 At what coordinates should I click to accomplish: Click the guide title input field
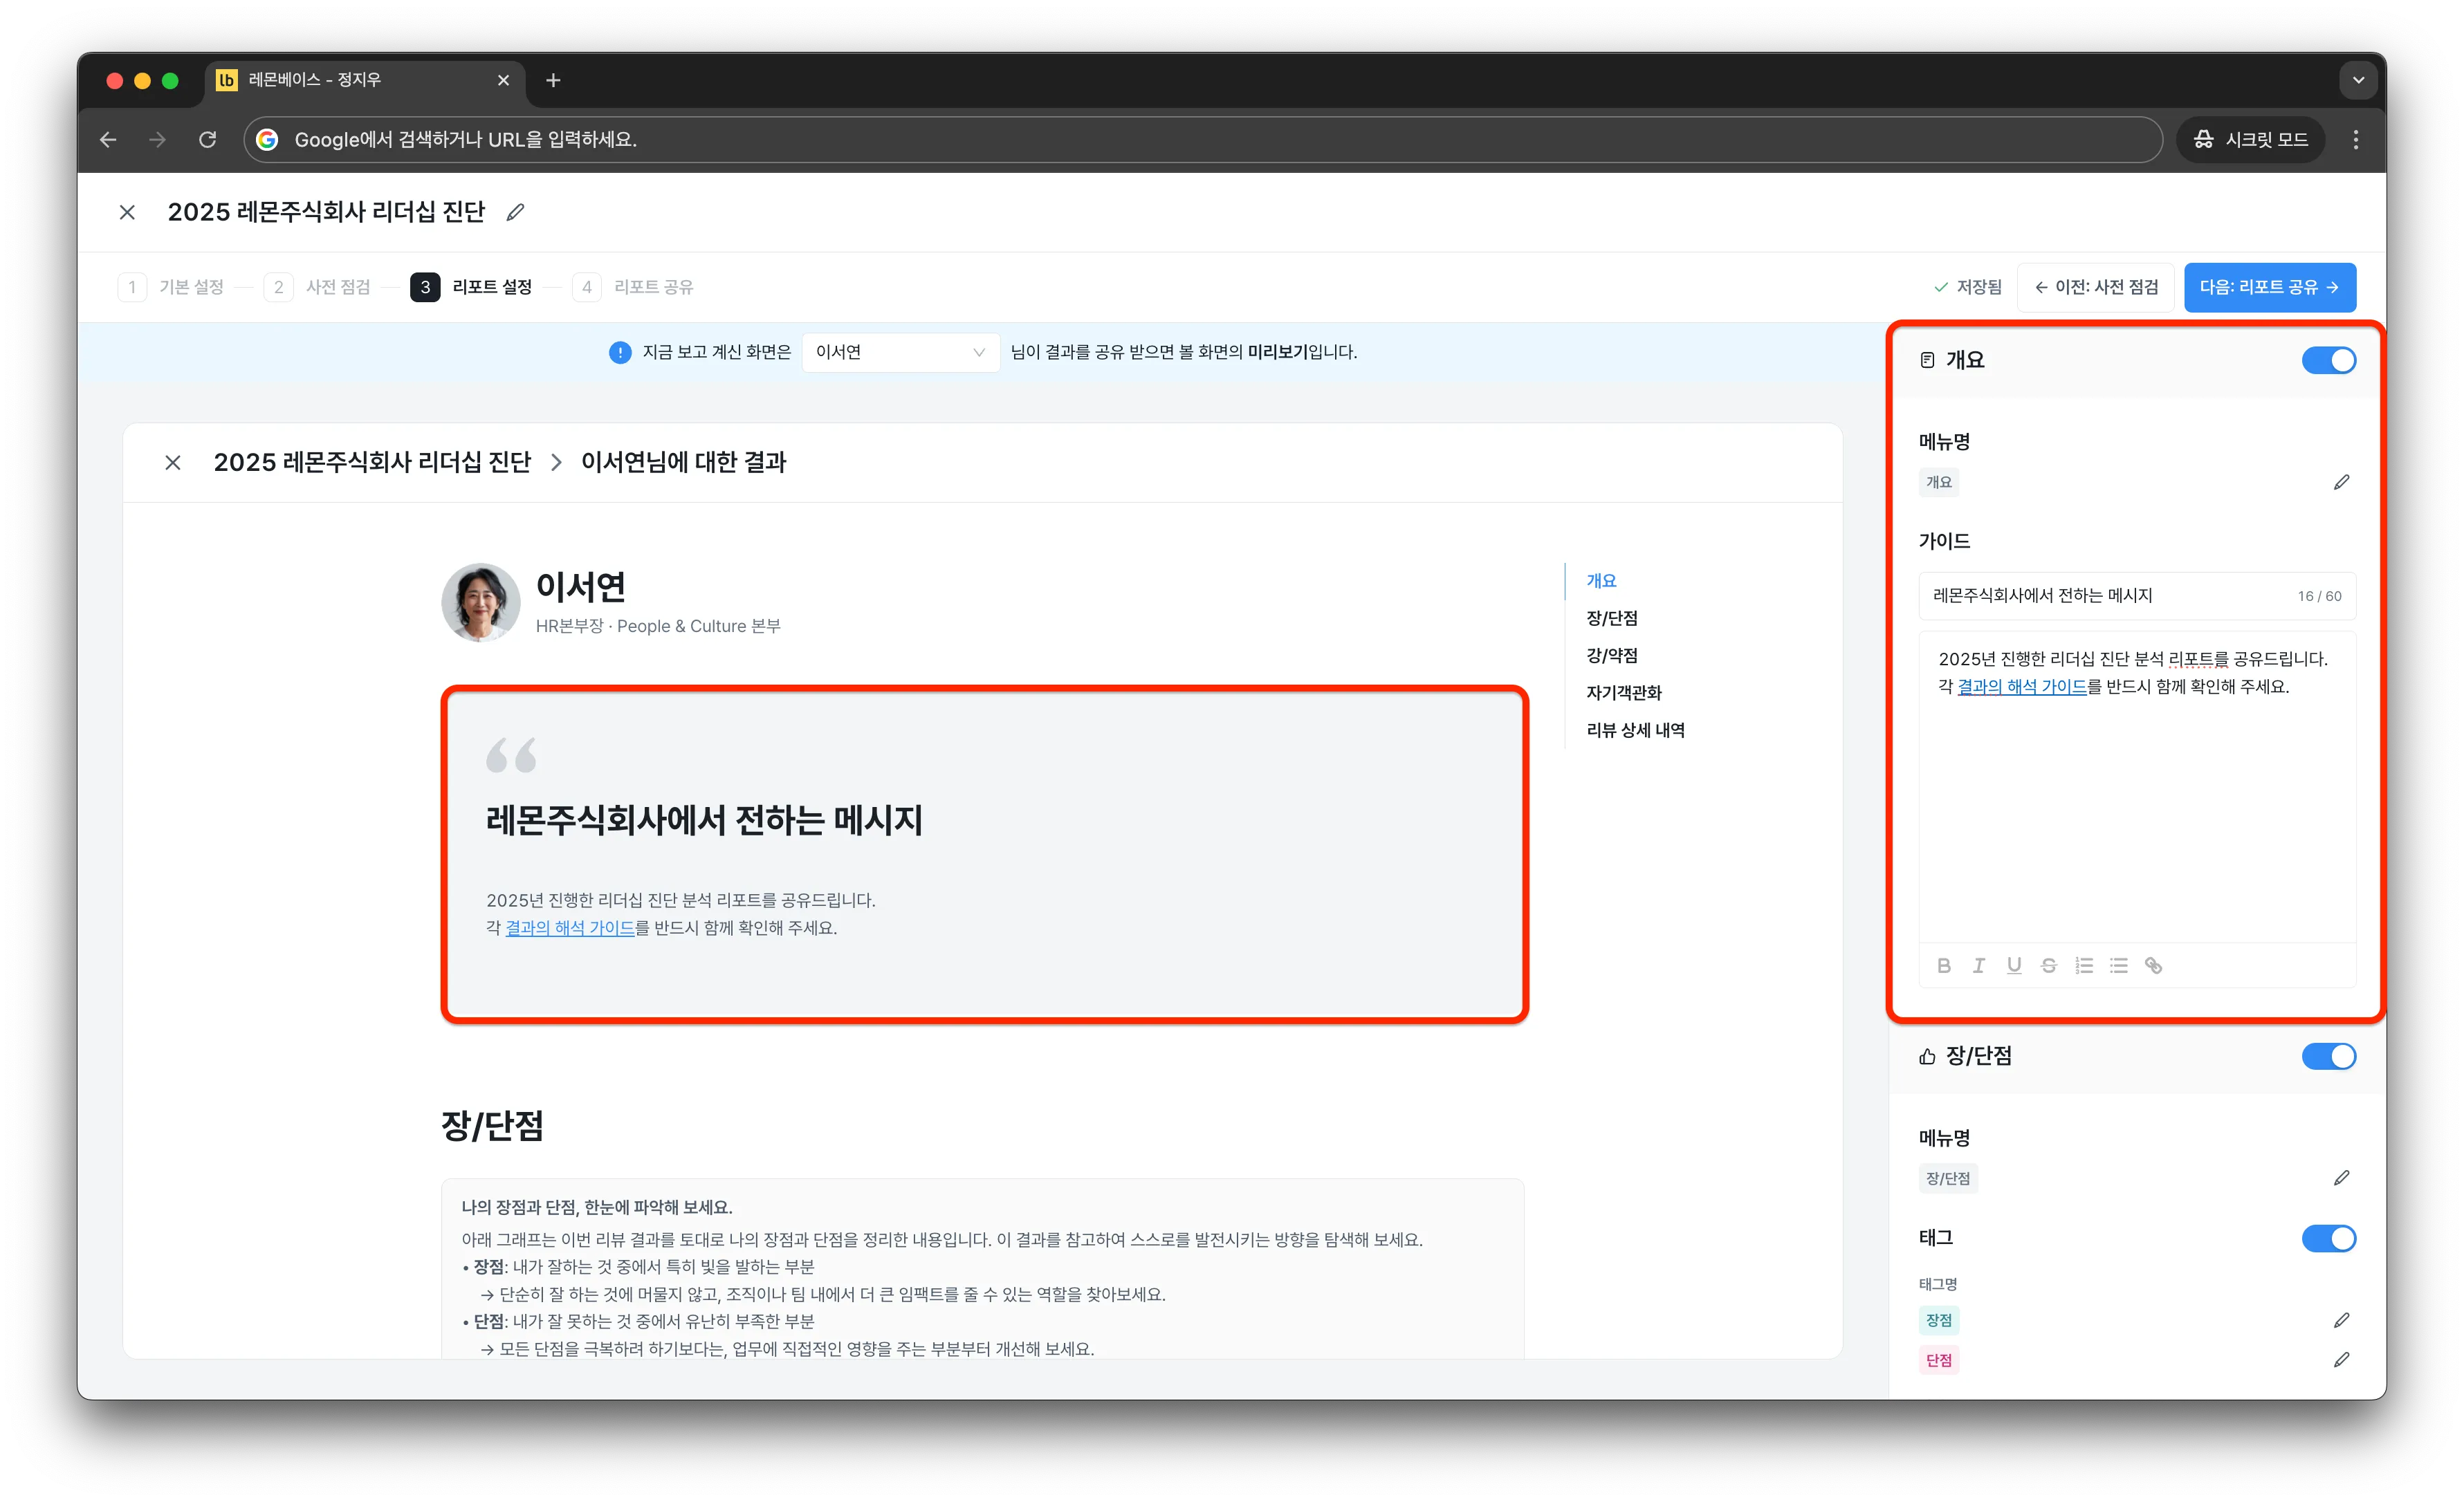click(x=2137, y=596)
